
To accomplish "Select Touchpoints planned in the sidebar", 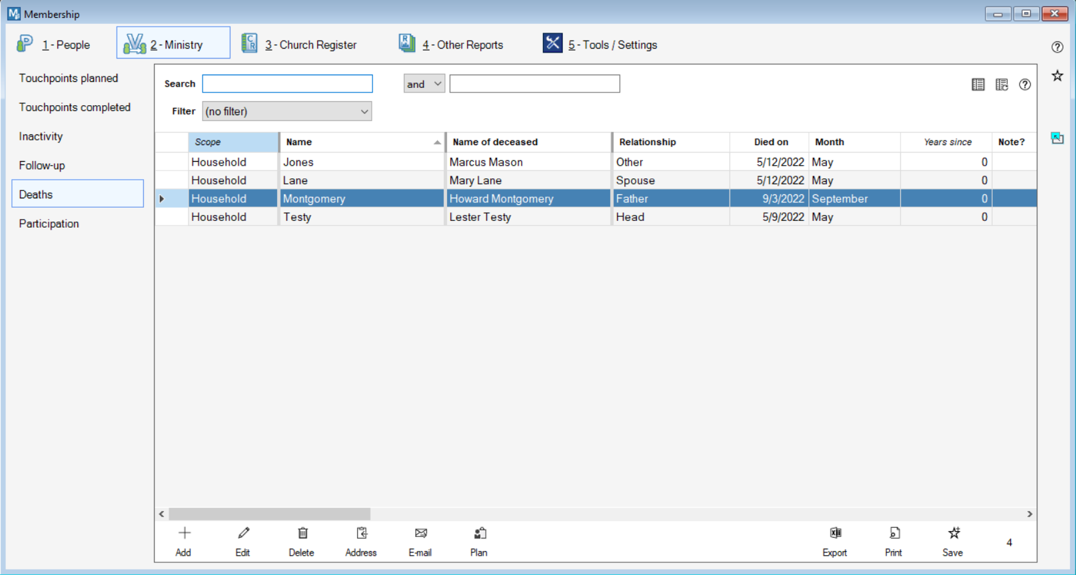I will point(69,78).
